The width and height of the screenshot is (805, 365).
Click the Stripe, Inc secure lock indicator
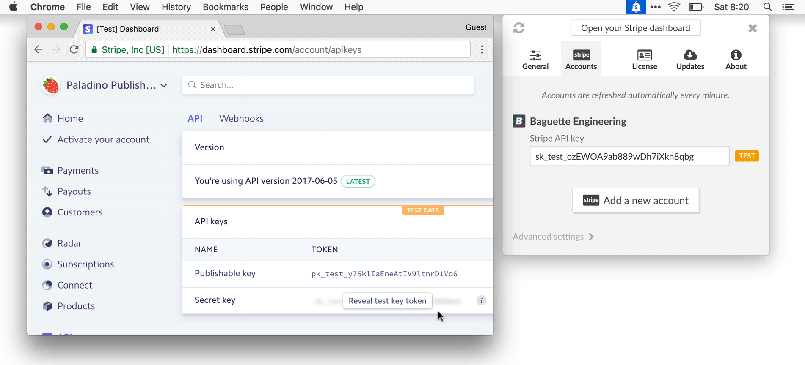pyautogui.click(x=128, y=50)
